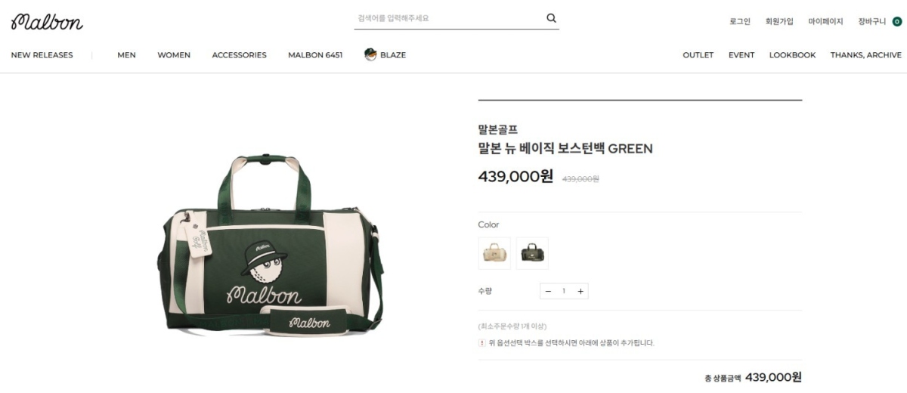Click into the search input field
Screen dimensions: 907x393
(x=448, y=18)
